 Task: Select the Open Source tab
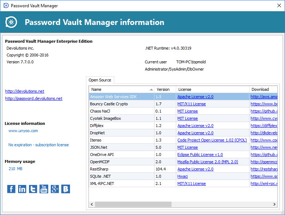tap(100, 80)
